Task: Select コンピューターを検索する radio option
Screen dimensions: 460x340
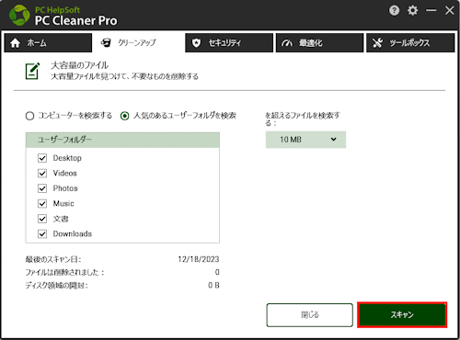Action: click(x=29, y=116)
